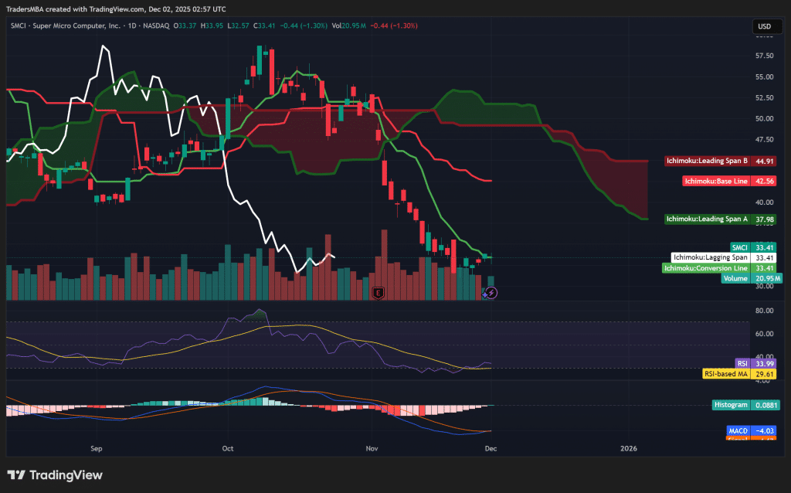Click the TradingView logo at bottom left
The image size is (791, 493).
[55, 475]
